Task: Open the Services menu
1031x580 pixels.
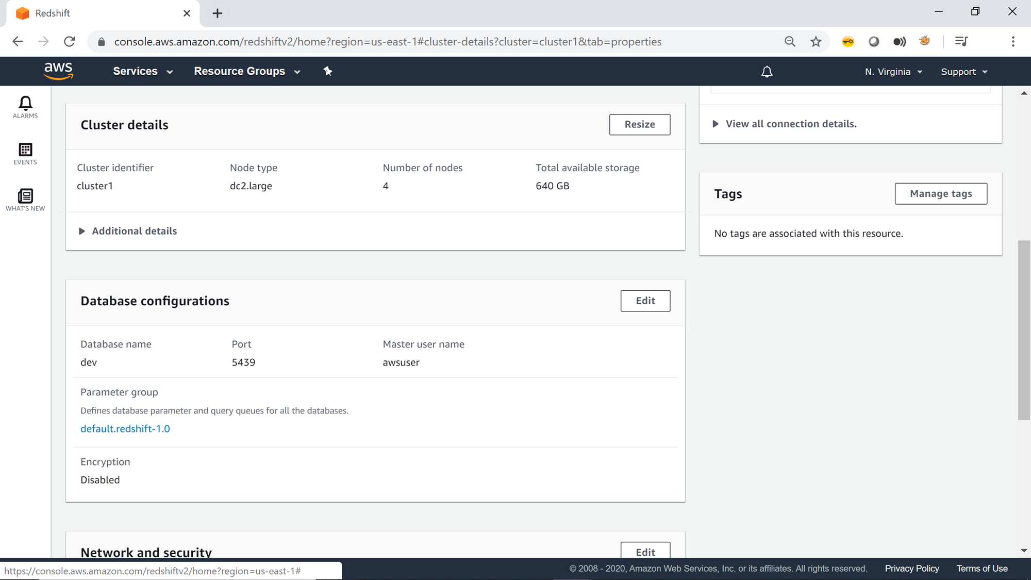Action: pos(143,71)
